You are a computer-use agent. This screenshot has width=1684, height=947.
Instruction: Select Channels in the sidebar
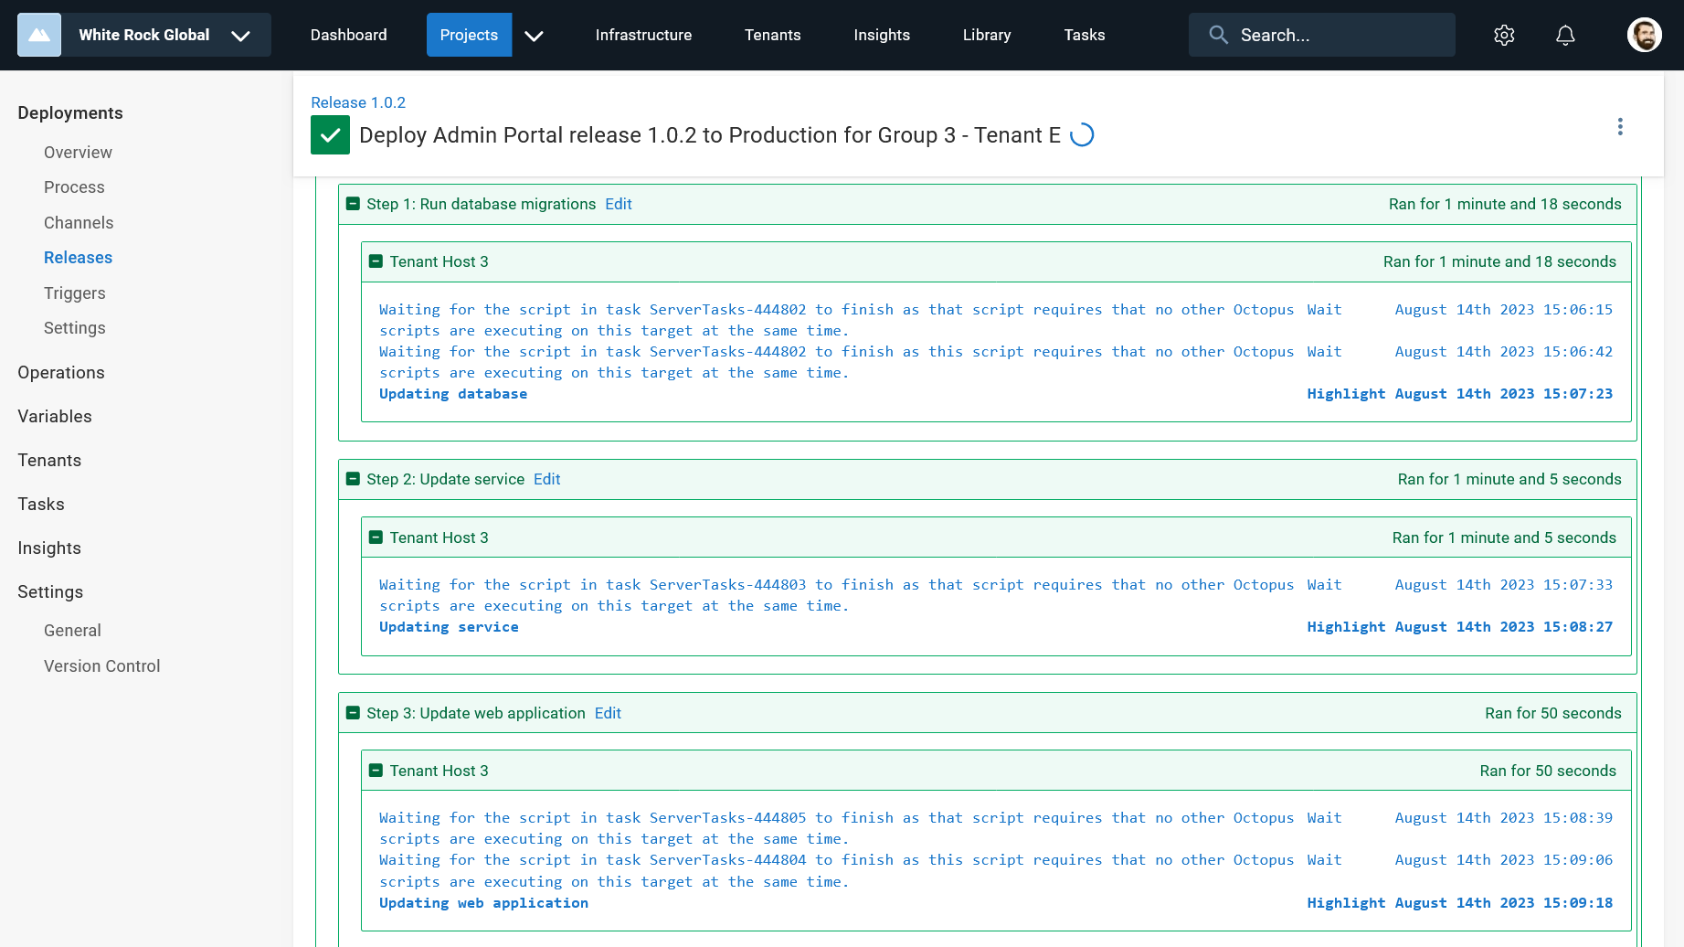click(x=79, y=222)
